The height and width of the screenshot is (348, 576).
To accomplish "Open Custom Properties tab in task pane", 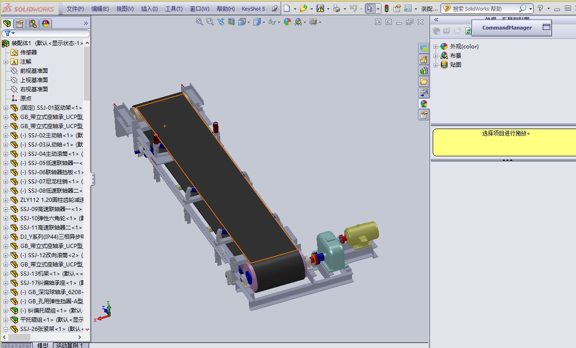I will tap(423, 115).
